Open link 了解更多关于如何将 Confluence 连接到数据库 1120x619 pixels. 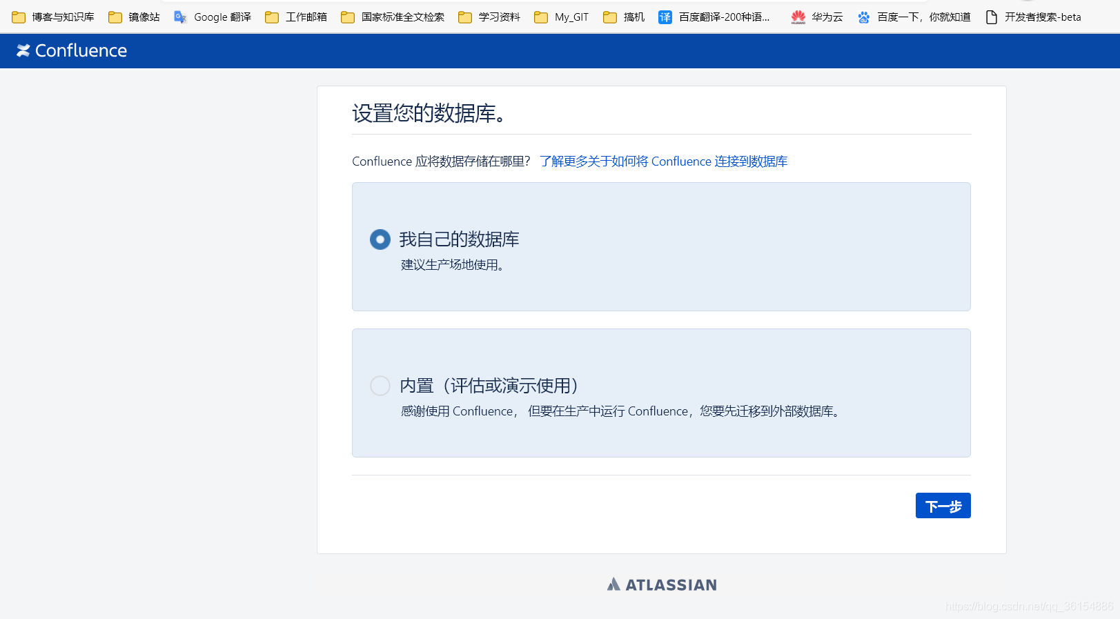coord(663,161)
